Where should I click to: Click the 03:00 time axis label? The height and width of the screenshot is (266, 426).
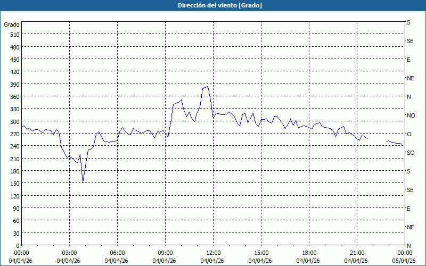tap(69, 253)
